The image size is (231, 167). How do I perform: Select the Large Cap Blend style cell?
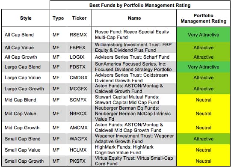click(x=23, y=67)
